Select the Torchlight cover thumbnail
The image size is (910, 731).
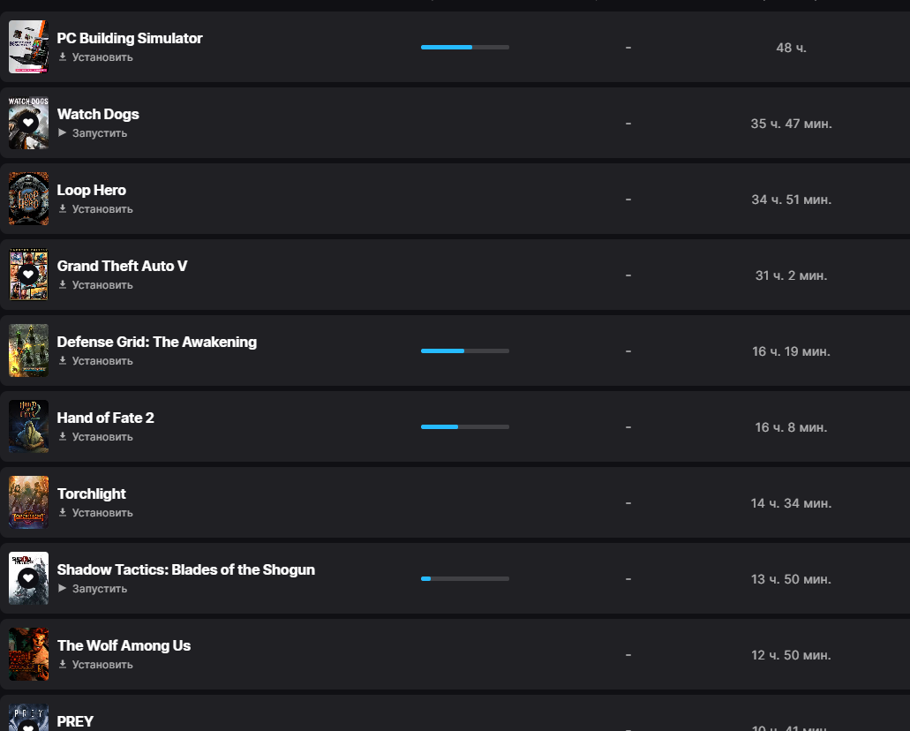(x=28, y=502)
